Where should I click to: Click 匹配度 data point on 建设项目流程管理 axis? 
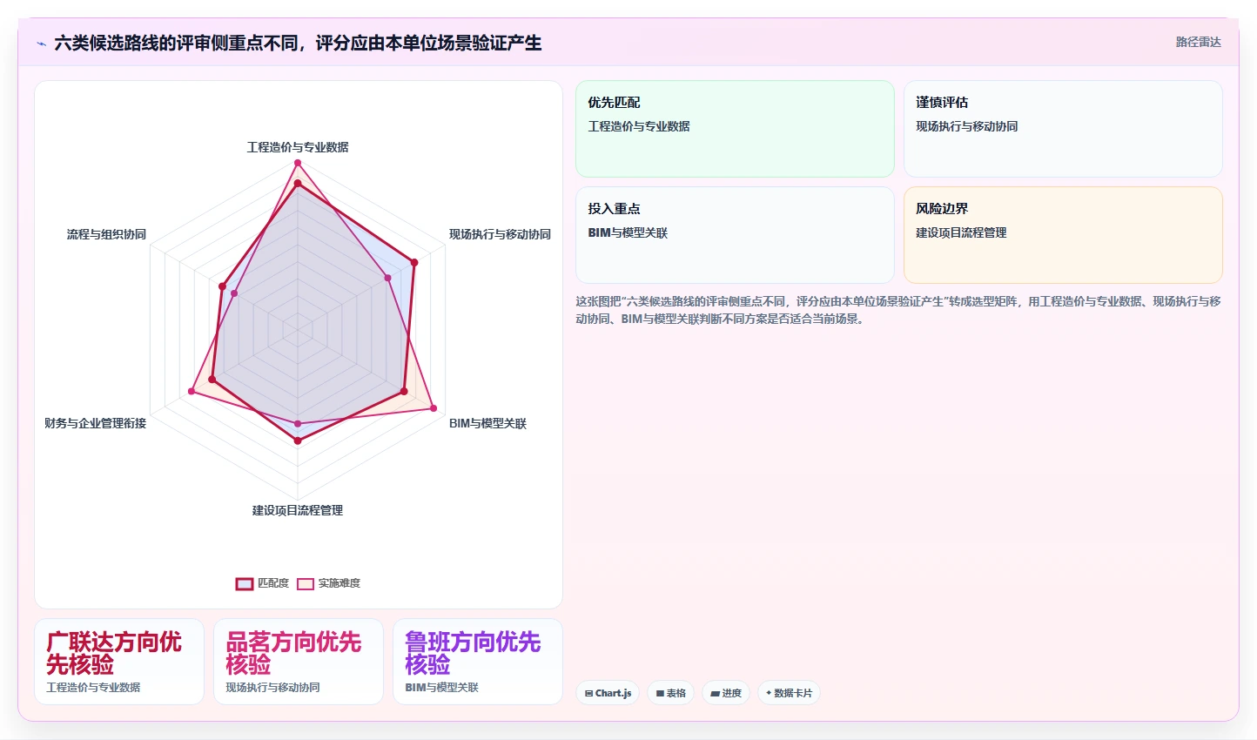[298, 441]
